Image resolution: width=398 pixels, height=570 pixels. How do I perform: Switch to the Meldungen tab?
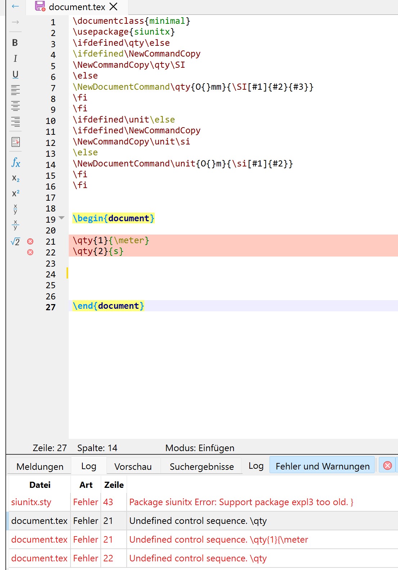[40, 467]
